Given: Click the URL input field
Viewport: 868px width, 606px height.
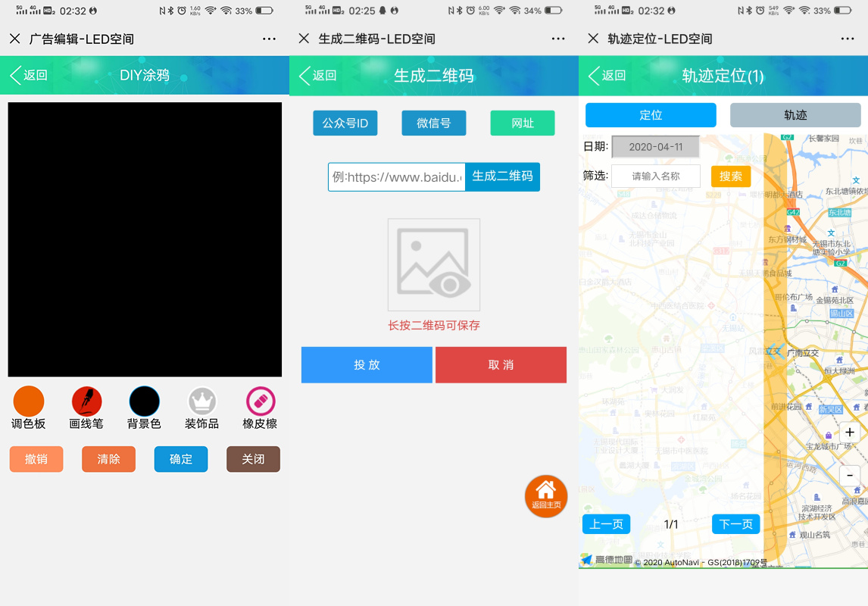Looking at the screenshot, I should click(395, 176).
